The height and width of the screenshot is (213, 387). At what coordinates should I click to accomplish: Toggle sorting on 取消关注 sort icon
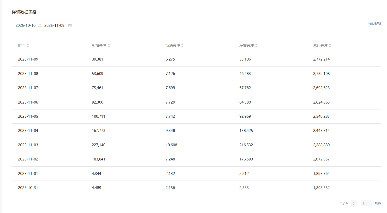(182, 46)
